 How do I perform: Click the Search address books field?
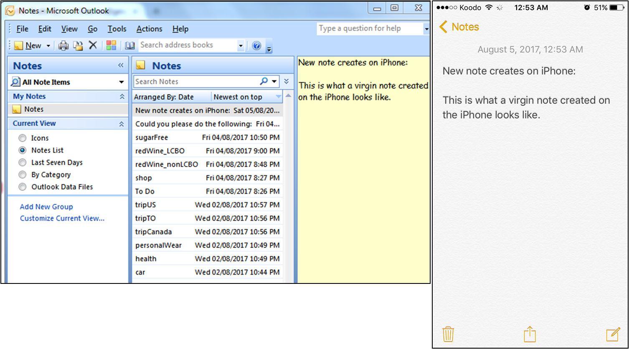point(188,45)
